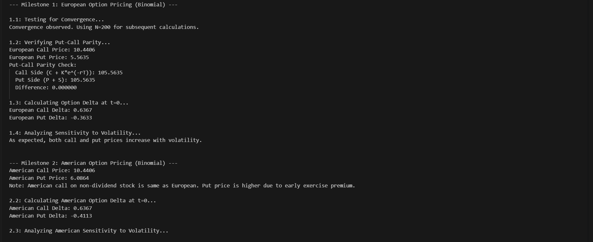
Task: Click the '1.1: Testing for Convergence' line
Action: tap(57, 19)
